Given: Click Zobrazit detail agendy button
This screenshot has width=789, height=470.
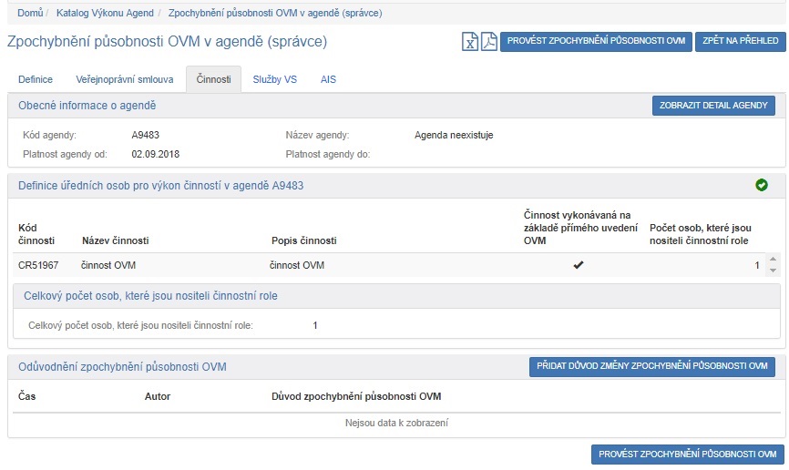Looking at the screenshot, I should click(713, 106).
